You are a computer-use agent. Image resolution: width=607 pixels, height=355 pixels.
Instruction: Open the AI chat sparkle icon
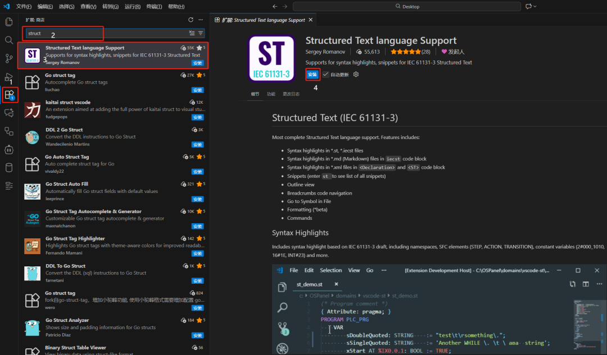9,113
